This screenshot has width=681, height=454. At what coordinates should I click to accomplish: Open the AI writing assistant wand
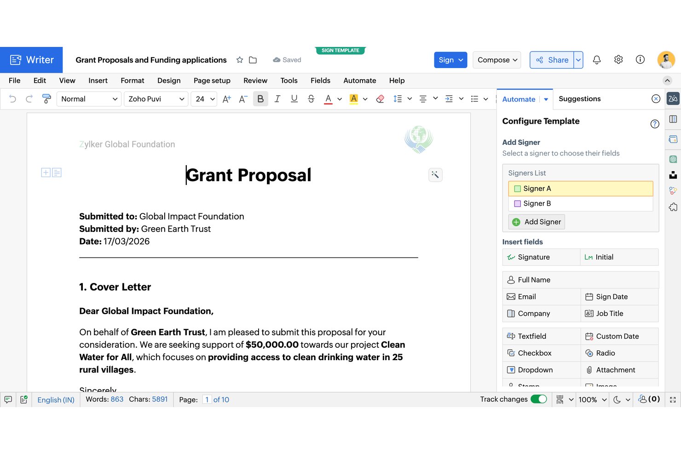tap(435, 175)
